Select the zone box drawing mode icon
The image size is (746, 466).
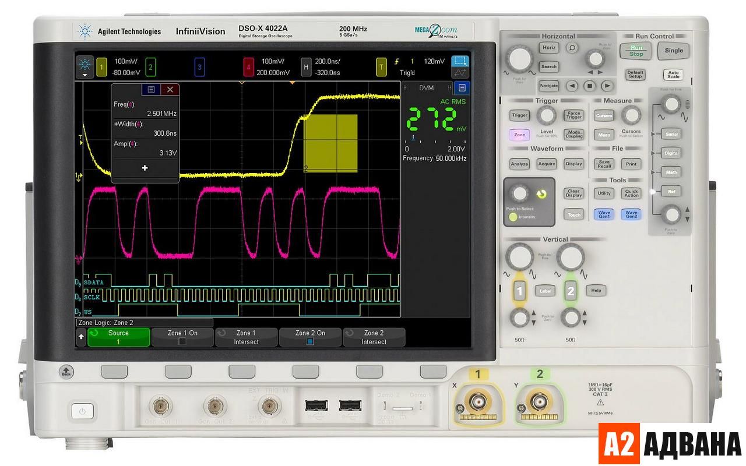click(460, 61)
